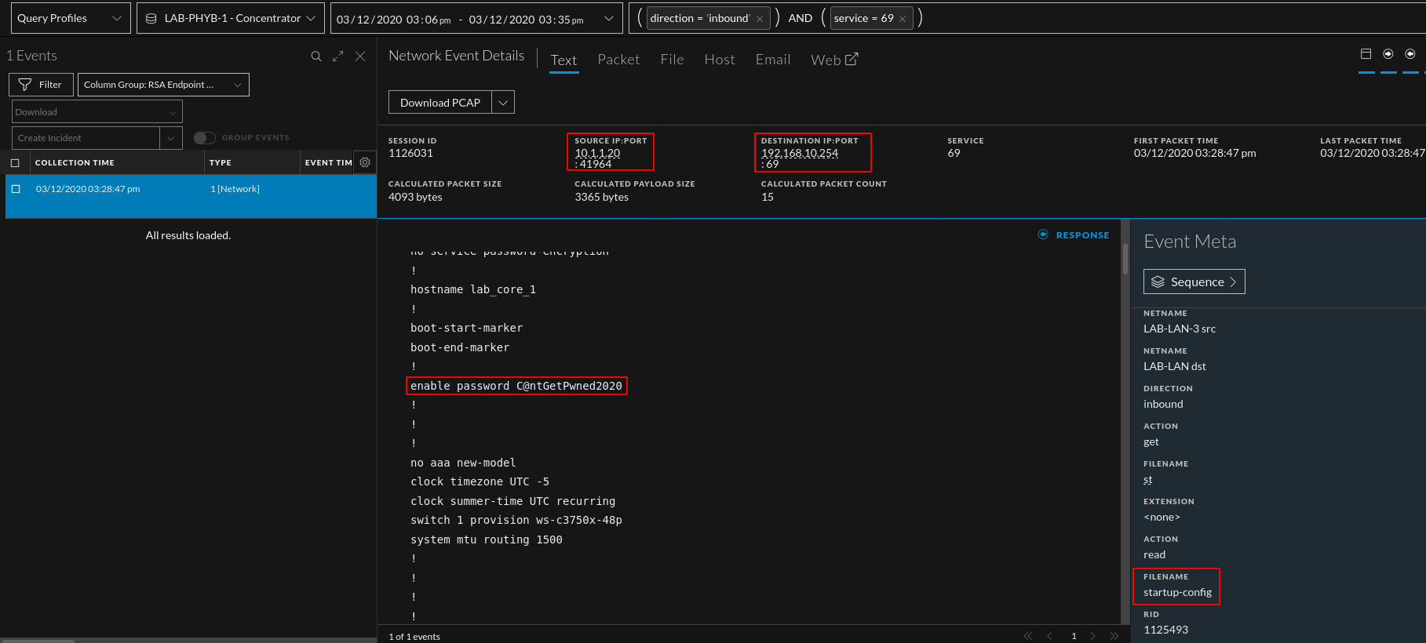Viewport: 1426px width, 643px height.
Task: Open the Query Profiles dropdown
Action: (x=70, y=18)
